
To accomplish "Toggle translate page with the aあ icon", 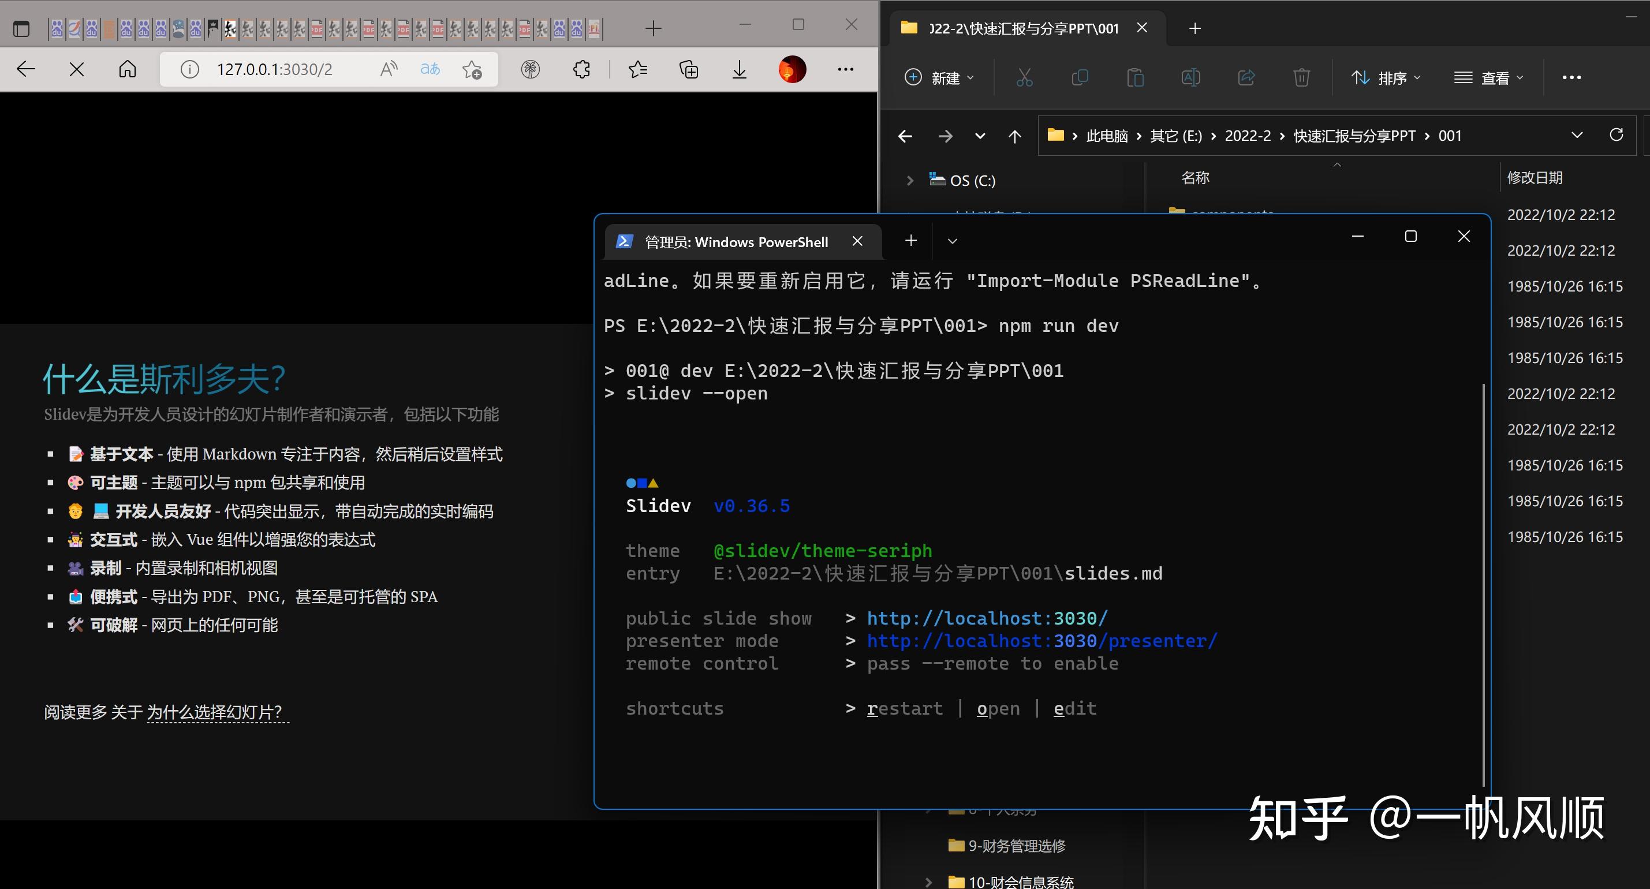I will (431, 69).
